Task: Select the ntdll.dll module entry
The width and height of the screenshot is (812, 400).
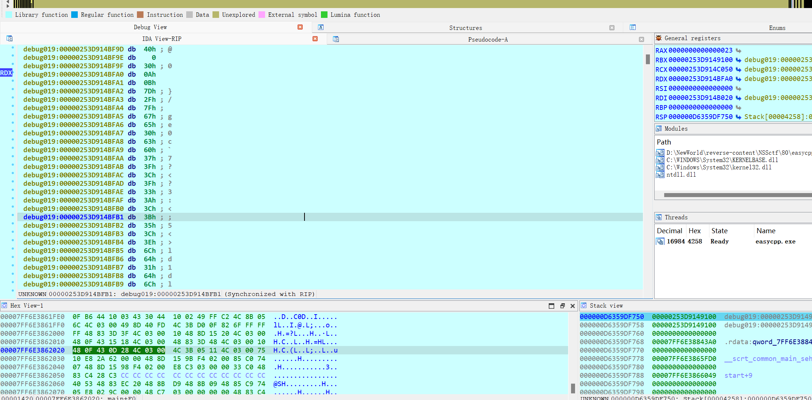Action: click(x=681, y=174)
